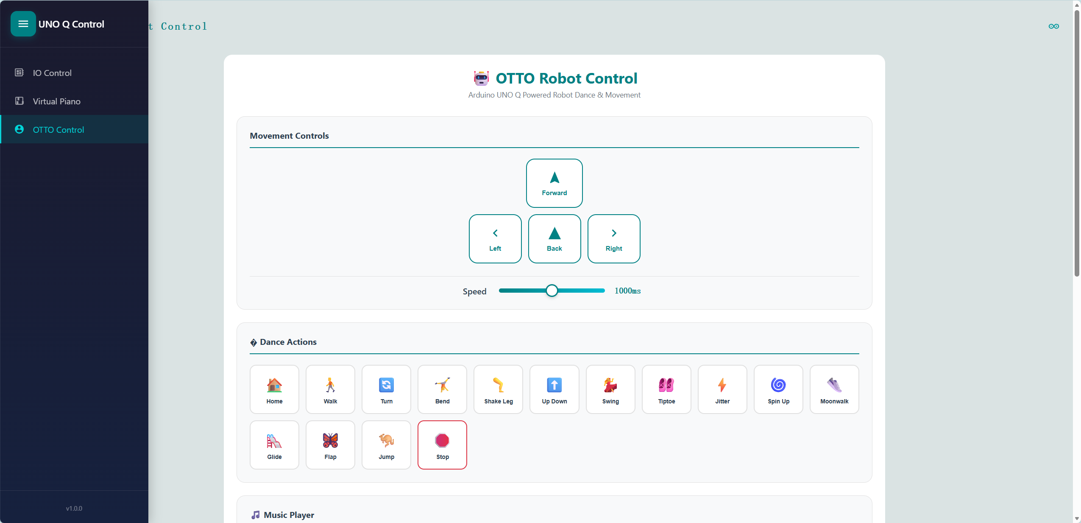Trigger the Jump dance action
This screenshot has height=523, width=1081.
[386, 445]
